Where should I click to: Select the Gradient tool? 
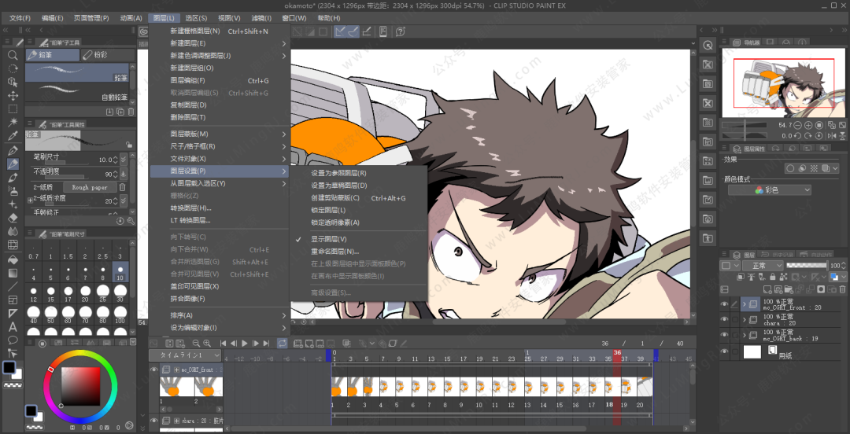(x=13, y=273)
